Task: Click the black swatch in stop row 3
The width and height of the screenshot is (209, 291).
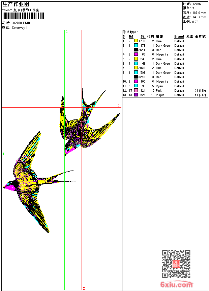Action: click(x=136, y=50)
